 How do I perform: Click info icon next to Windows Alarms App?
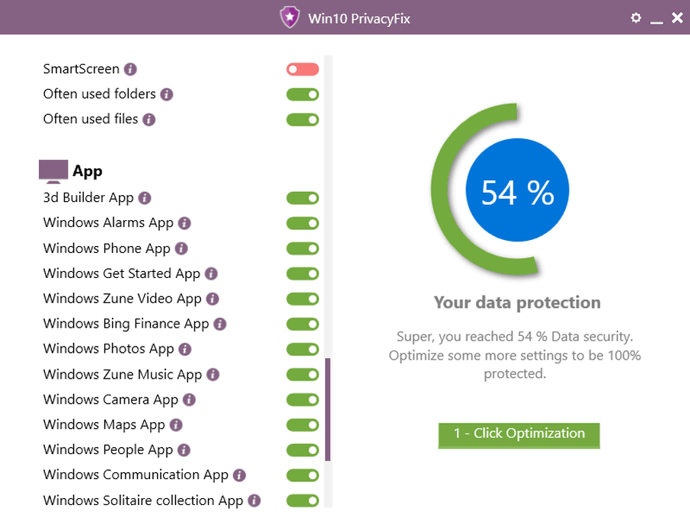tap(184, 223)
